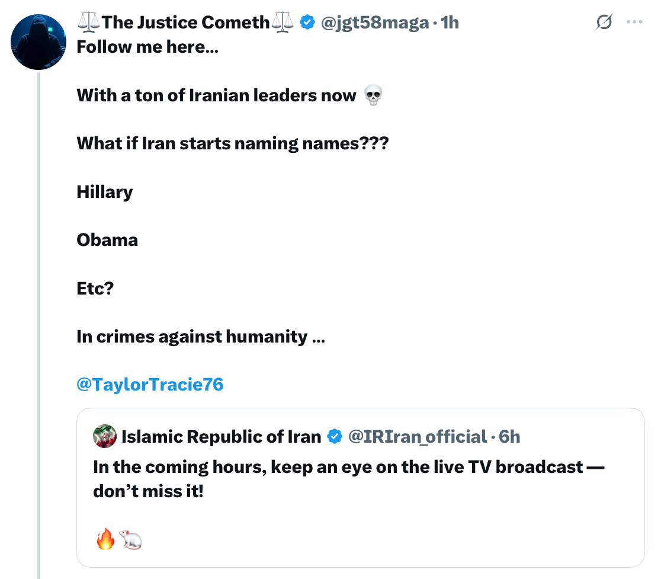Click the rat emoji in quoted post

[130, 539]
